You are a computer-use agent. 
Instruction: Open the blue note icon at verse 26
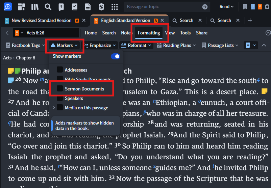click(x=11, y=80)
